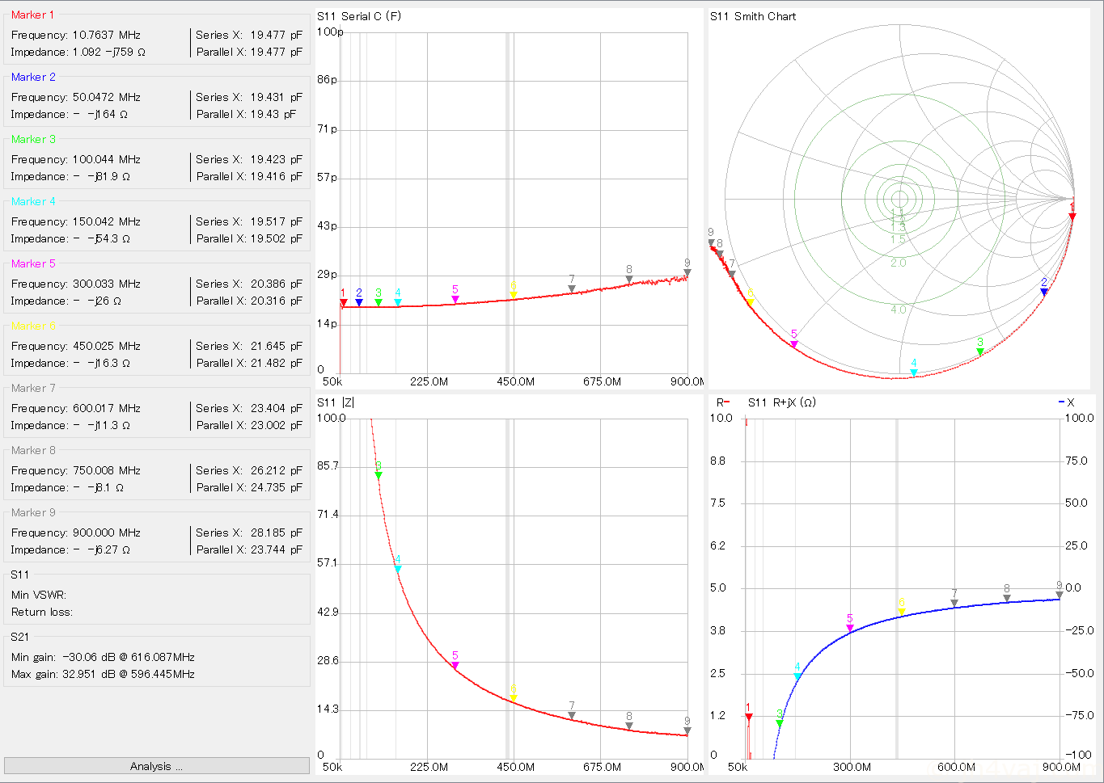This screenshot has width=1104, height=783.
Task: Choose green marker 3 on the R+jX chart
Action: pyautogui.click(x=780, y=723)
